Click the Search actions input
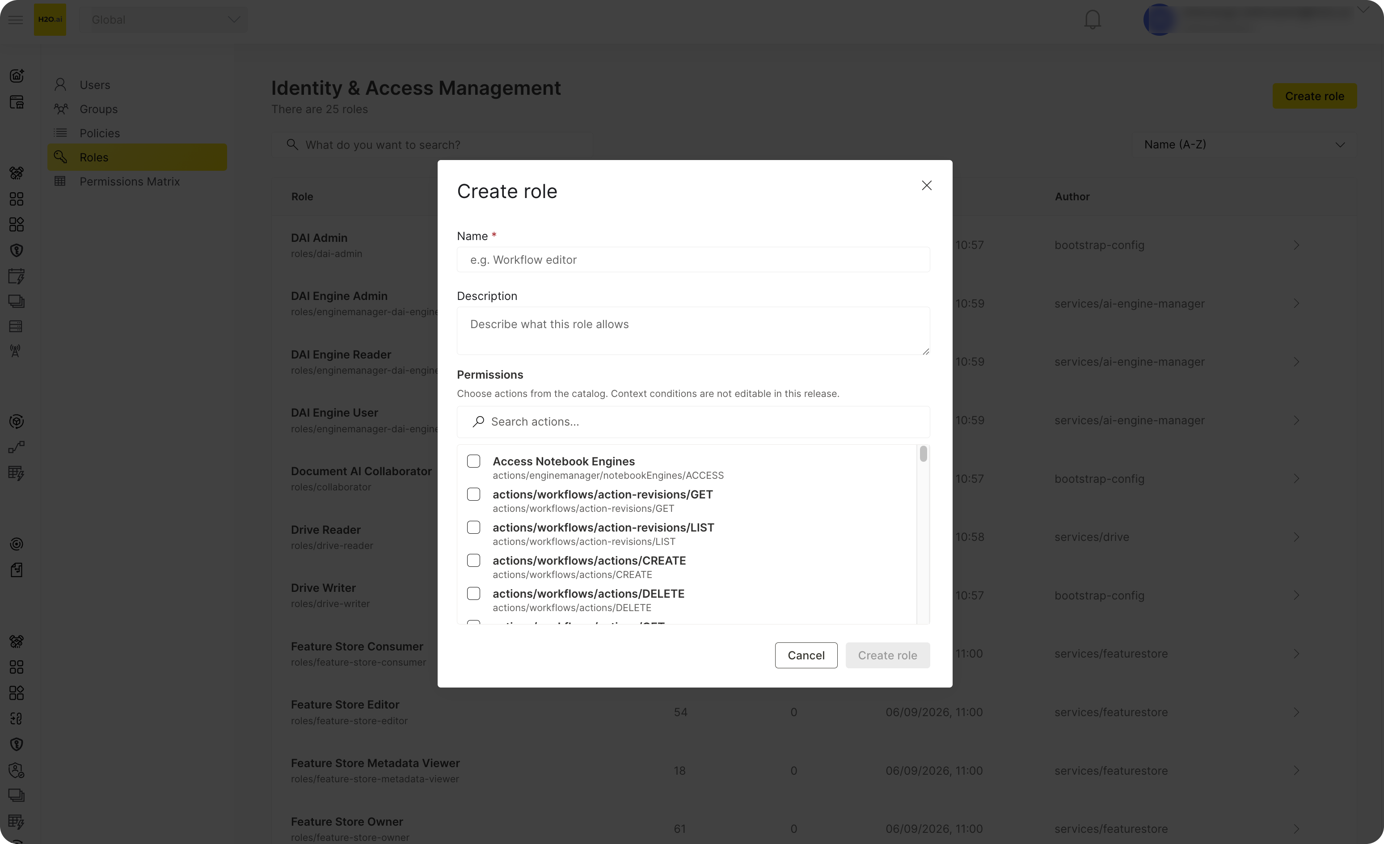 [x=693, y=422]
